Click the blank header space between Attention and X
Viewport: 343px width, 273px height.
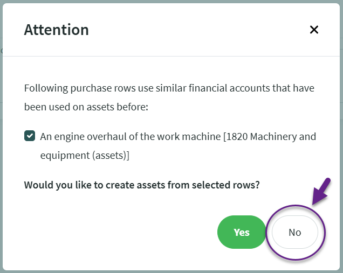coord(200,30)
